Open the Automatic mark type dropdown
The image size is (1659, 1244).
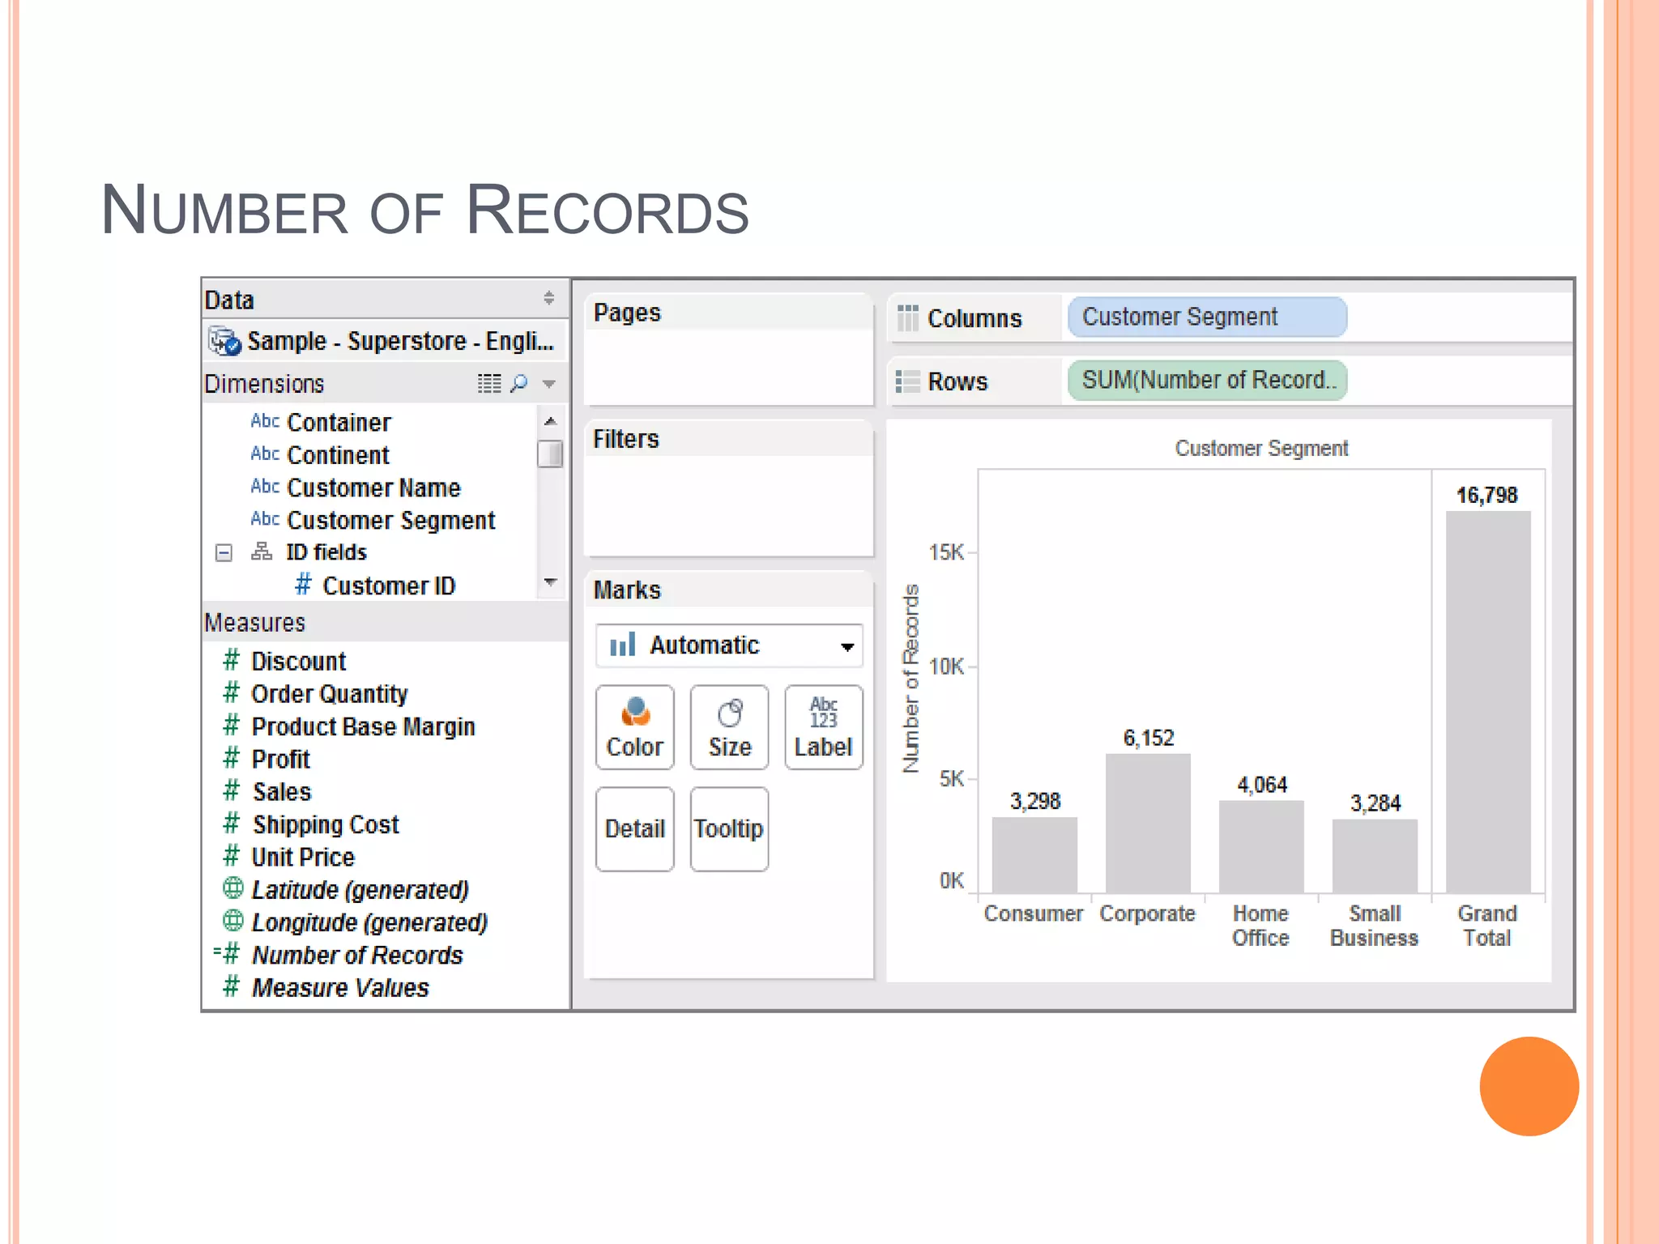click(x=729, y=645)
